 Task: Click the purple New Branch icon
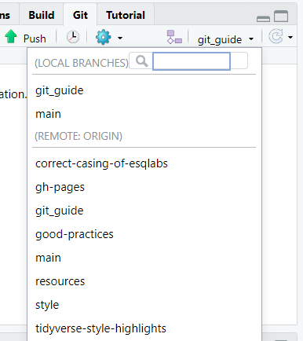pyautogui.click(x=174, y=37)
